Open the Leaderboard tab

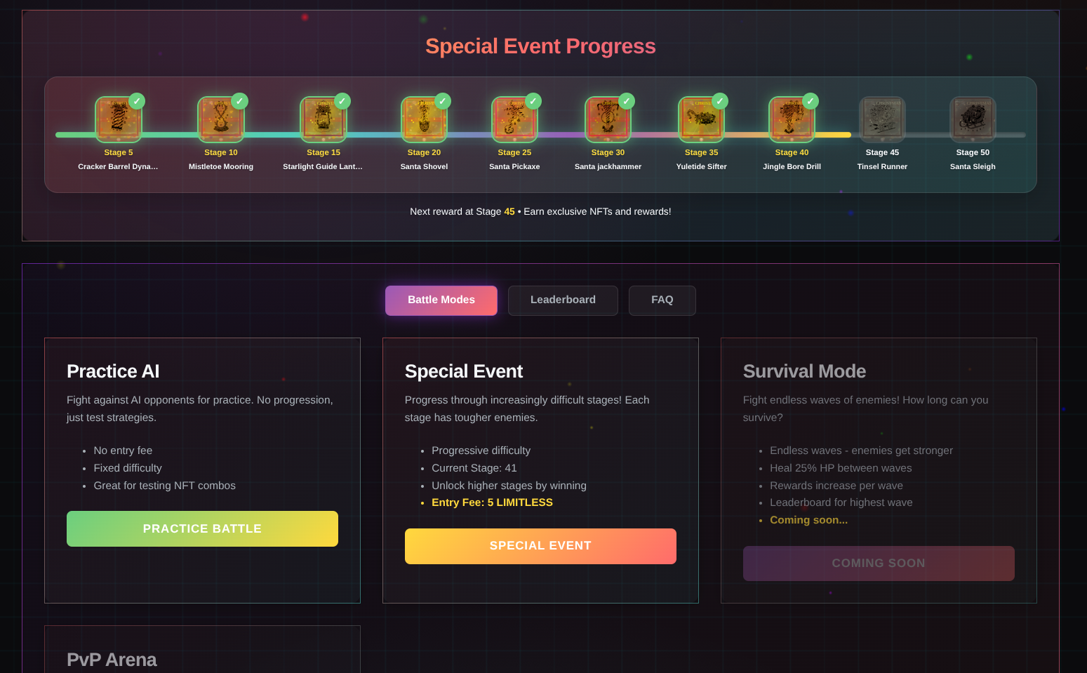coord(563,300)
